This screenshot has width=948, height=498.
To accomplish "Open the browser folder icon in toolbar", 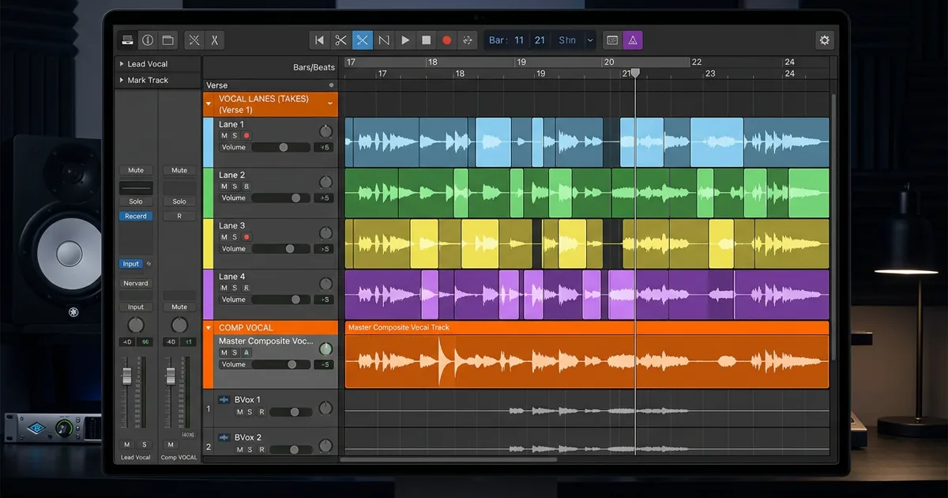I will pyautogui.click(x=167, y=40).
